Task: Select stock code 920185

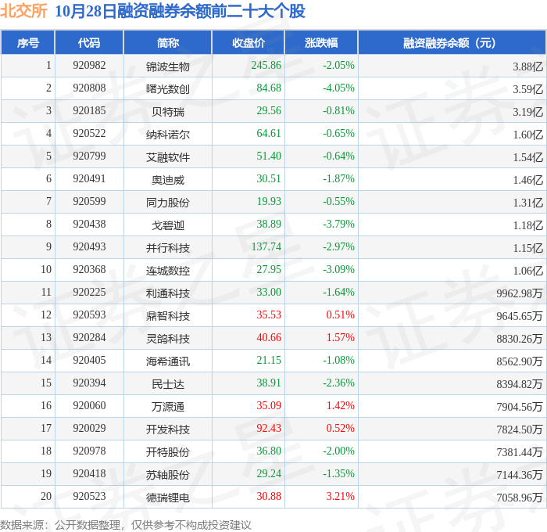Action: (x=89, y=111)
